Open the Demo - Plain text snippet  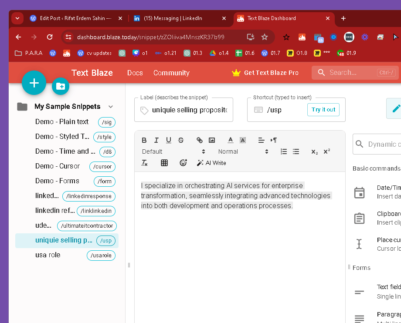[67, 122]
